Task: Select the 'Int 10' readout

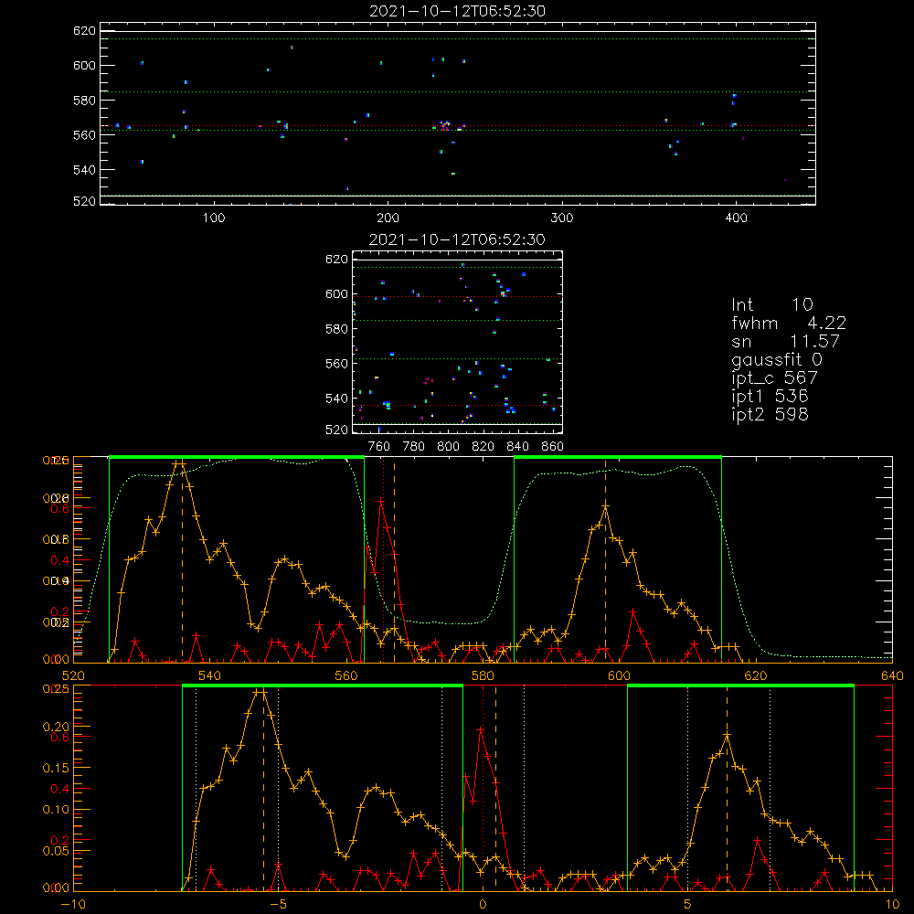Action: point(772,304)
